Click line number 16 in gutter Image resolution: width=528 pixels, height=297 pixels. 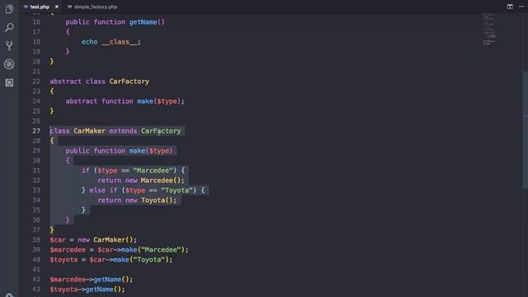click(x=36, y=22)
